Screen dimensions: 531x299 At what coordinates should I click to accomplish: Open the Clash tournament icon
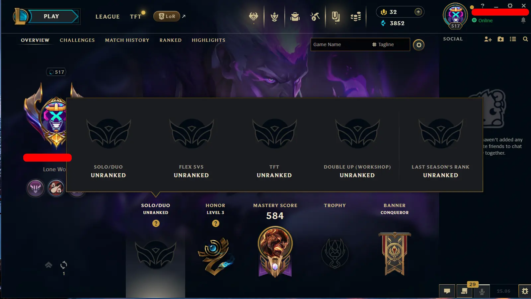click(x=254, y=16)
